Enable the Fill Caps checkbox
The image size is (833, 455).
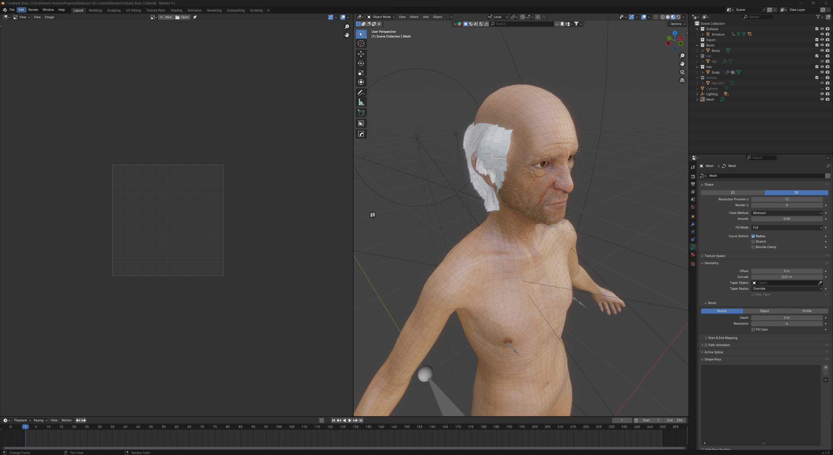click(x=753, y=329)
